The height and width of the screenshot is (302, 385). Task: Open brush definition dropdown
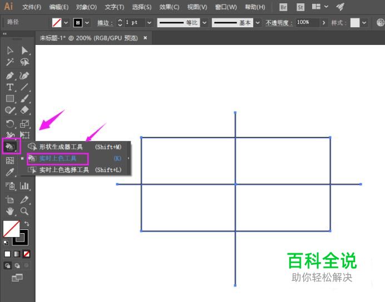258,23
